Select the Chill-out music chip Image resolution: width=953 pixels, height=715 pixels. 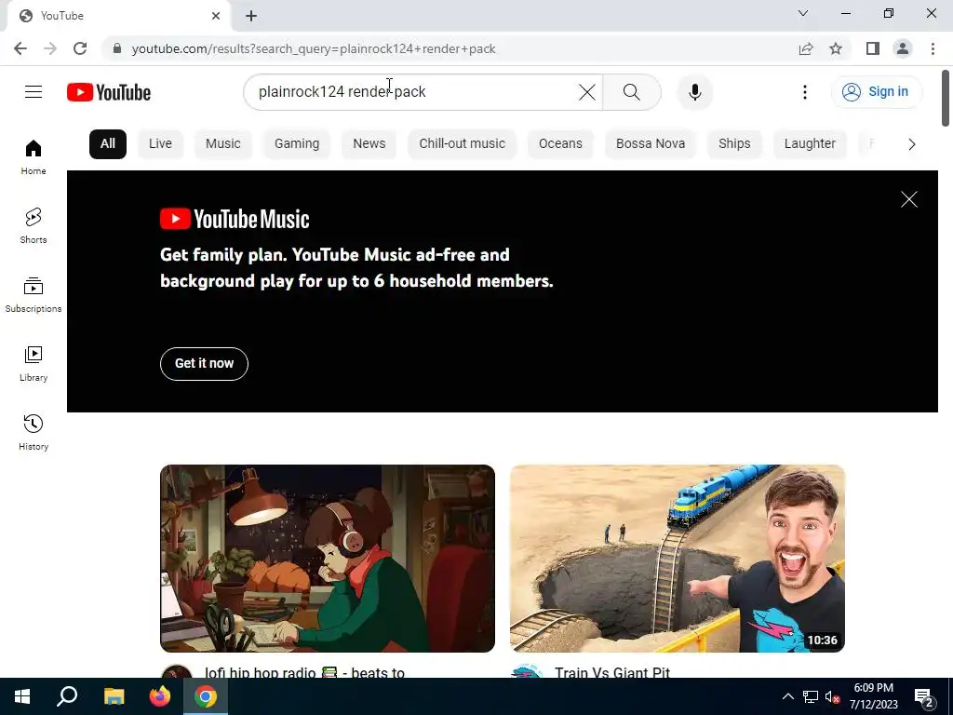click(x=462, y=144)
